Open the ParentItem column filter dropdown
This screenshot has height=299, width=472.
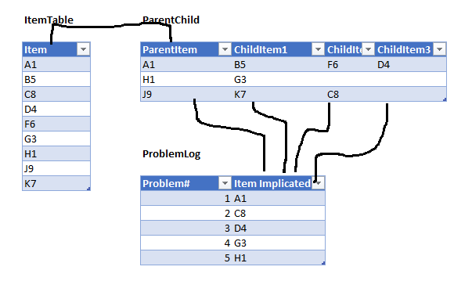[x=225, y=49]
